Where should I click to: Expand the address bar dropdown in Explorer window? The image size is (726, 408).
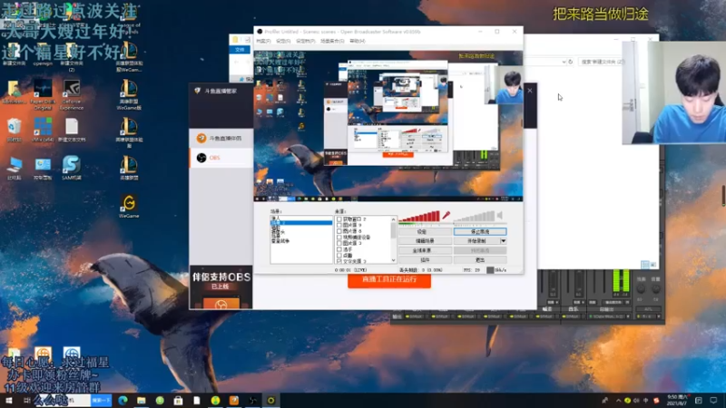click(x=564, y=62)
